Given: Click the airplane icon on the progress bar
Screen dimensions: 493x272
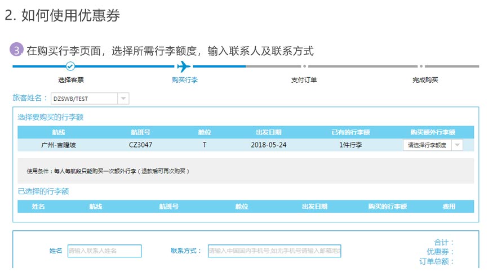Looking at the screenshot, I should coord(184,66).
